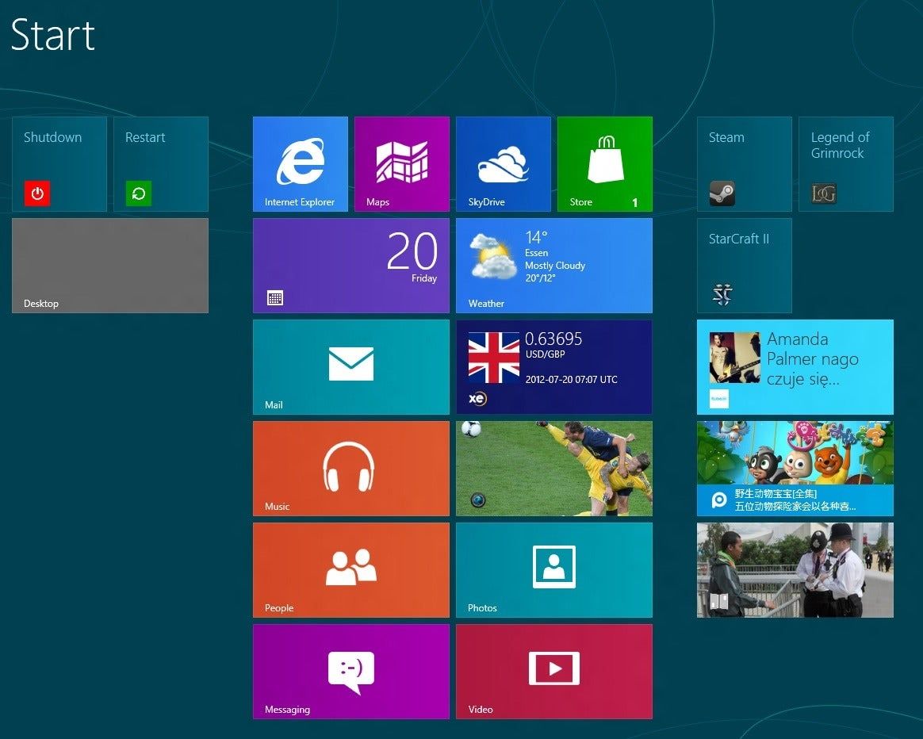Open the Photos app
Screen dimensions: 923x739
point(553,569)
